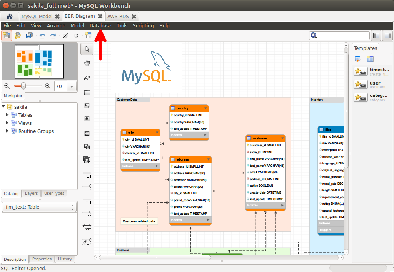Switch to the User Types tab
Image resolution: width=394 pixels, height=272 pixels.
(x=54, y=193)
